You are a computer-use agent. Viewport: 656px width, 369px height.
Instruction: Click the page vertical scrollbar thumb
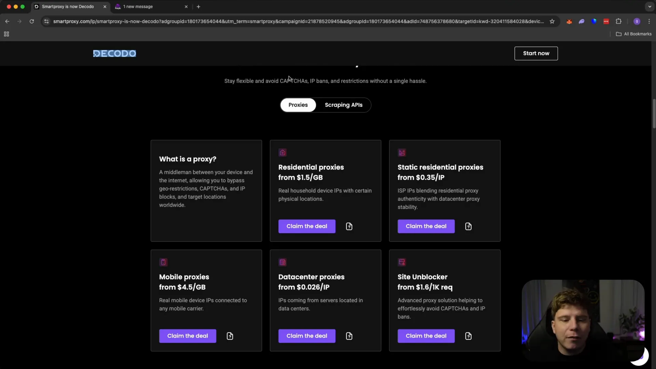click(654, 113)
